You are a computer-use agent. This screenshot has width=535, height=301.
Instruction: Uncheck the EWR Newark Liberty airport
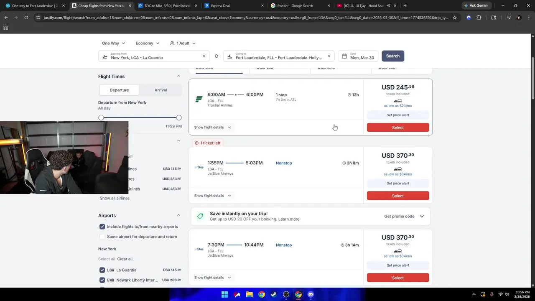point(102,280)
